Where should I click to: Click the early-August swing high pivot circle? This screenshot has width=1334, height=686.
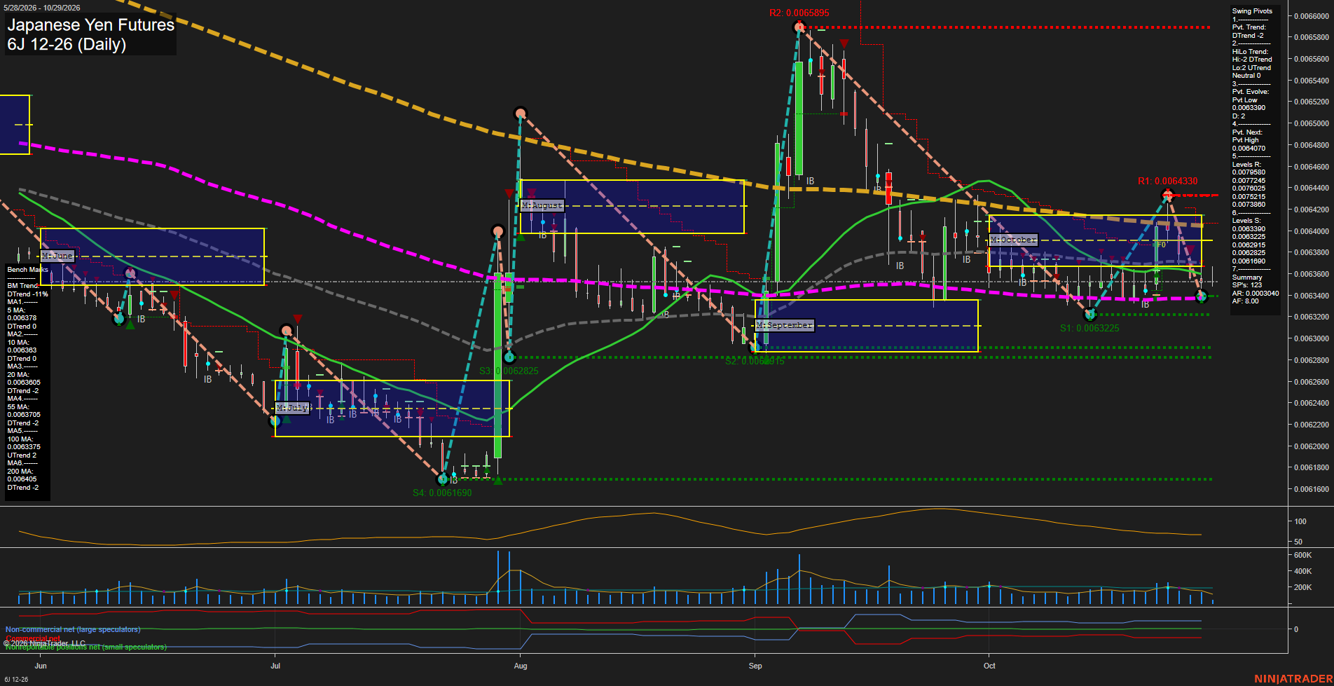tap(520, 114)
